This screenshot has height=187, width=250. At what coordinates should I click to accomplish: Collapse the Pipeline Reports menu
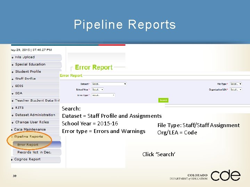35,137
